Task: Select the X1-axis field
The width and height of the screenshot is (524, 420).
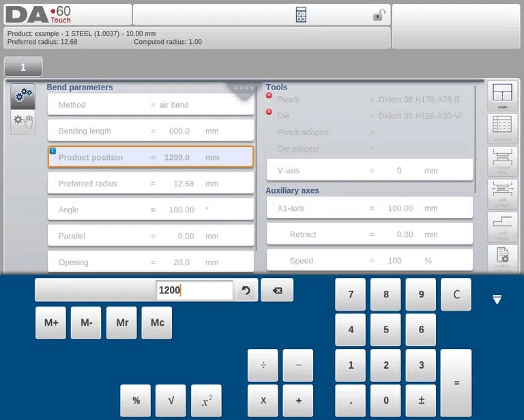Action: tap(370, 208)
